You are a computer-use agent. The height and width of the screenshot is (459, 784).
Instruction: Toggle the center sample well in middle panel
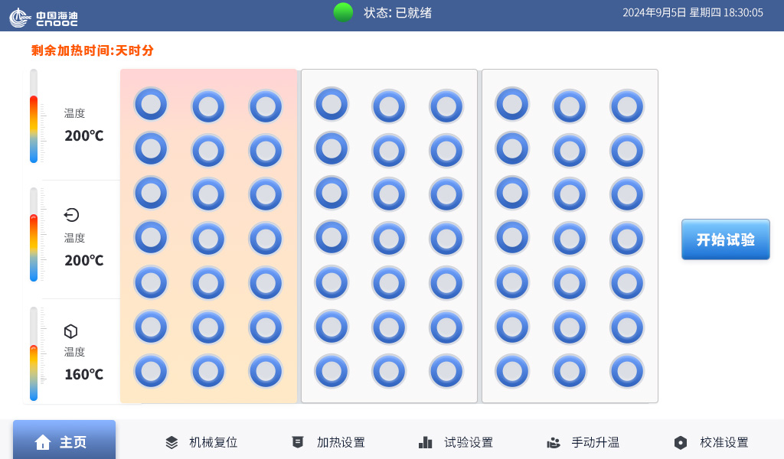[389, 239]
